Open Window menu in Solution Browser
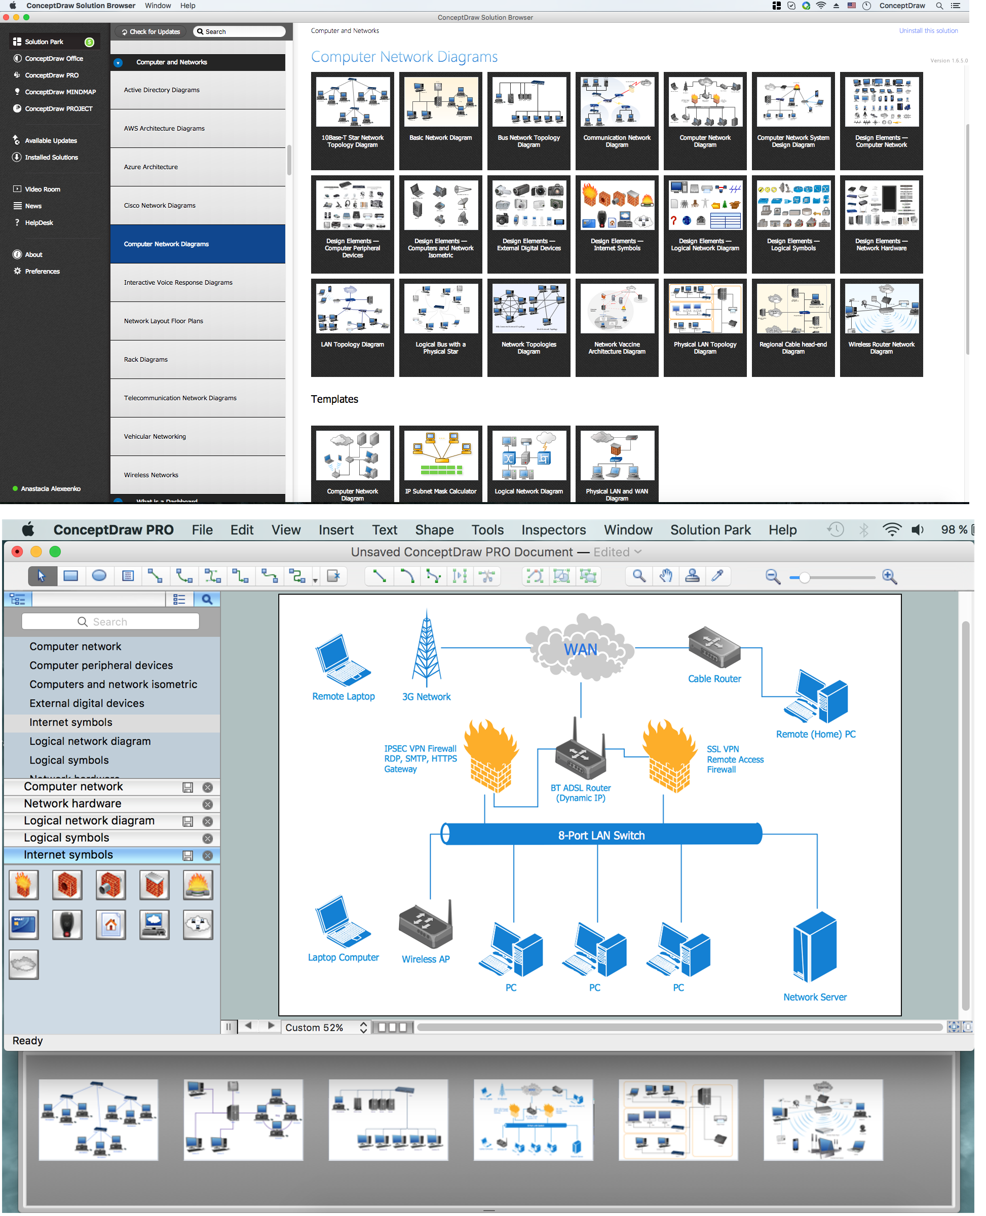The image size is (986, 1216). tap(158, 6)
